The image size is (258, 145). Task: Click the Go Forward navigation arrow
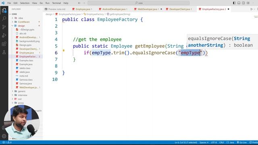pos(84,3)
